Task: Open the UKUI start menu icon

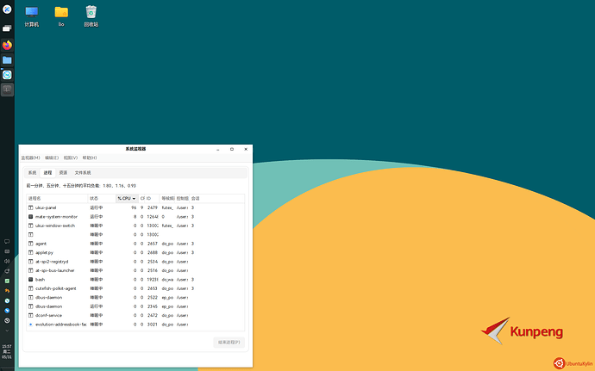Action: click(x=6, y=12)
